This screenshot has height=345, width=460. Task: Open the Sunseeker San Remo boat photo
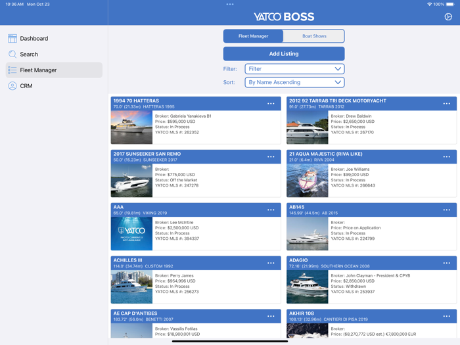click(x=131, y=181)
